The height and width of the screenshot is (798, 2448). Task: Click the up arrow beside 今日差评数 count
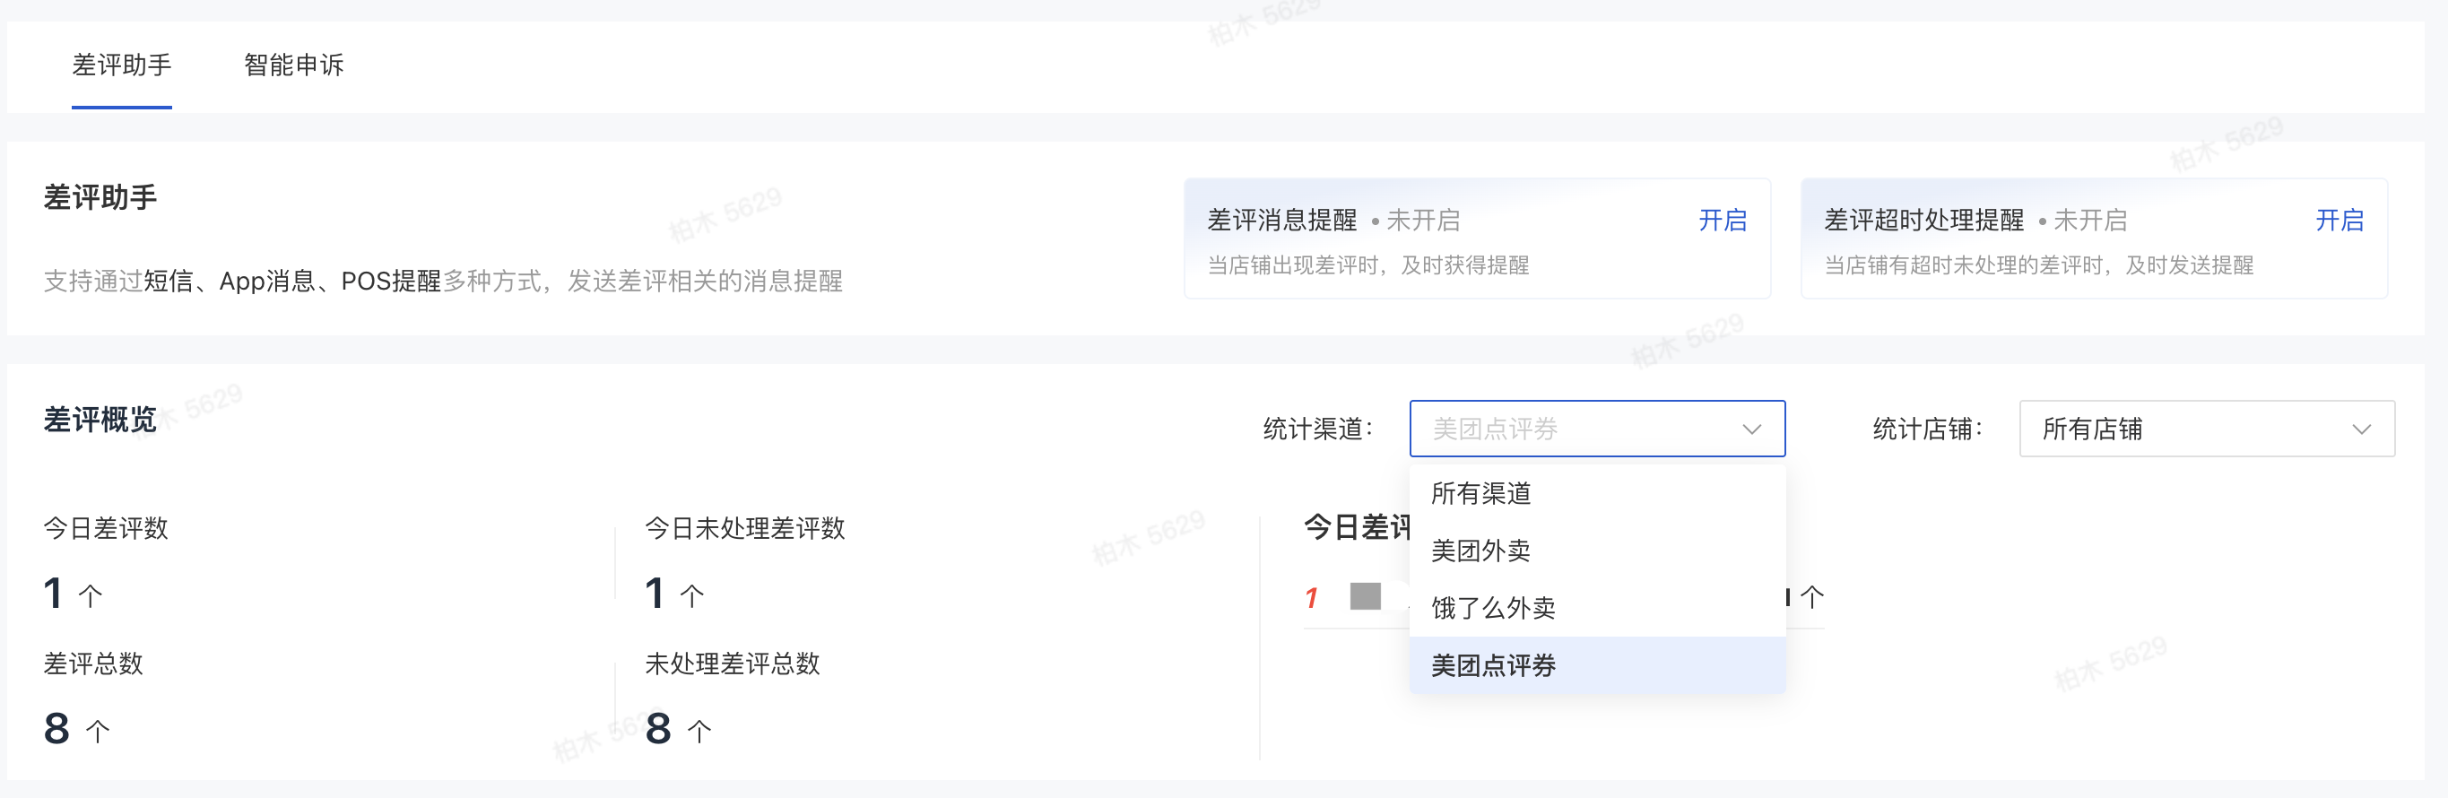(x=91, y=595)
